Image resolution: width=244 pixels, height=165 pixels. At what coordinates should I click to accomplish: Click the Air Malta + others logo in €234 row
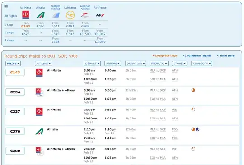pyautogui.click(x=39, y=92)
